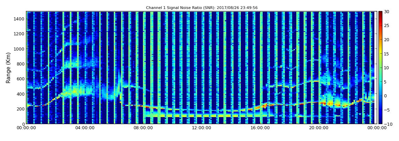Click the 12:00:00 time axis label
399x141 pixels.
click(202, 128)
